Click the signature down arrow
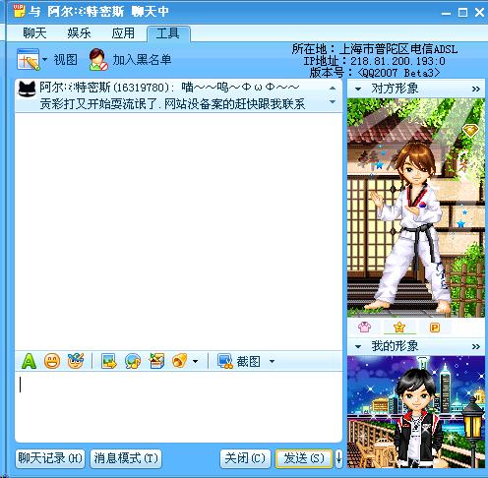 click(333, 101)
